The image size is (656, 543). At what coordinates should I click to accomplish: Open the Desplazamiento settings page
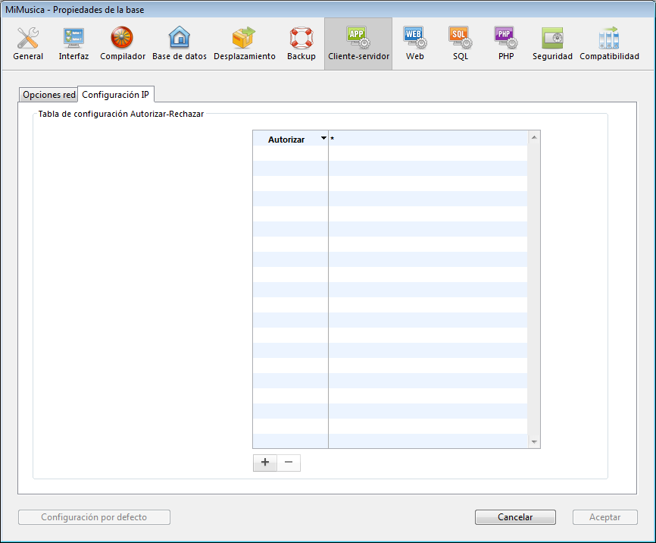coord(245,43)
